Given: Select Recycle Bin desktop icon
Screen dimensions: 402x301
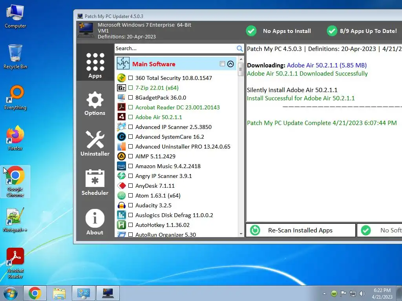Looking at the screenshot, I should click(x=15, y=57).
